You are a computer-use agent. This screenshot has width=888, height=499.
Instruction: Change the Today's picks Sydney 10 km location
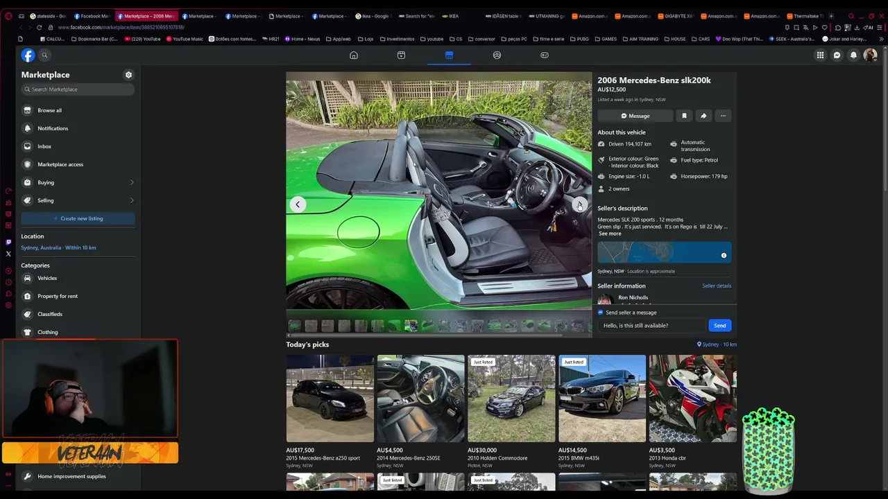[717, 344]
